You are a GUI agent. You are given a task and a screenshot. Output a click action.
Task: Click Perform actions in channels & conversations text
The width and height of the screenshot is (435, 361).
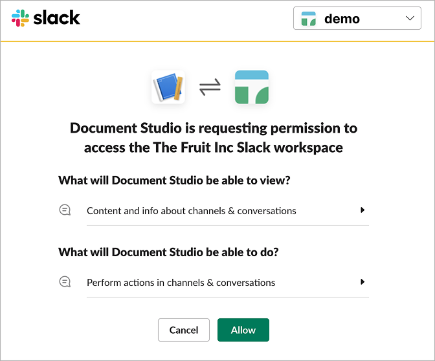(x=181, y=283)
